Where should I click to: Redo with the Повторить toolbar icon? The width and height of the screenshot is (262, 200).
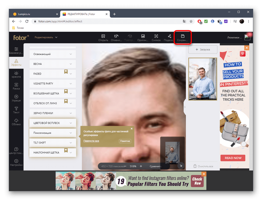[130, 38]
